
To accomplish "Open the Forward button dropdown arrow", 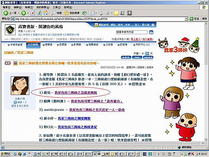I will (28, 13).
